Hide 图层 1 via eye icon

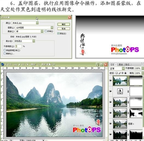point(111,124)
